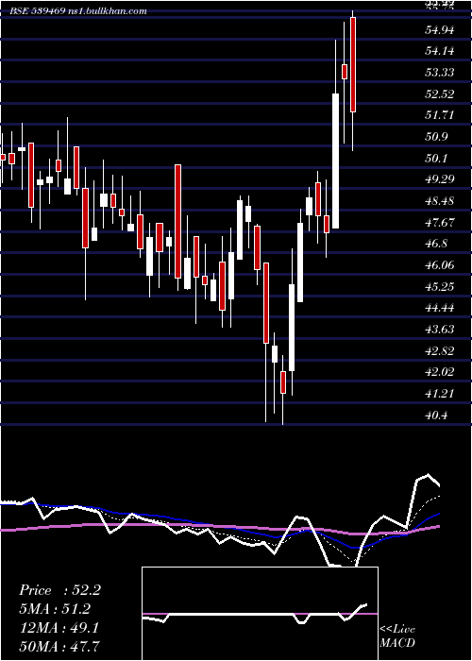Click inside the MACD inset chart box
Viewport: 472px width, 661px height.
(x=260, y=614)
